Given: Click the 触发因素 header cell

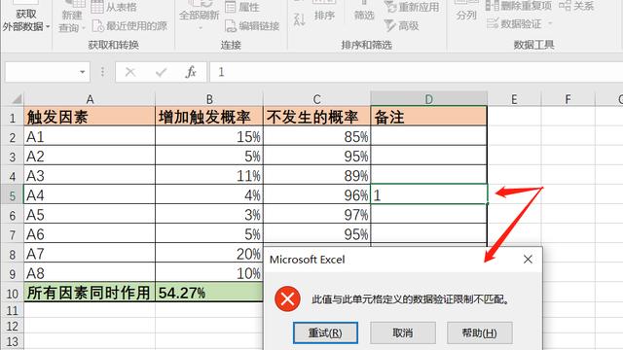Looking at the screenshot, I should [90, 117].
